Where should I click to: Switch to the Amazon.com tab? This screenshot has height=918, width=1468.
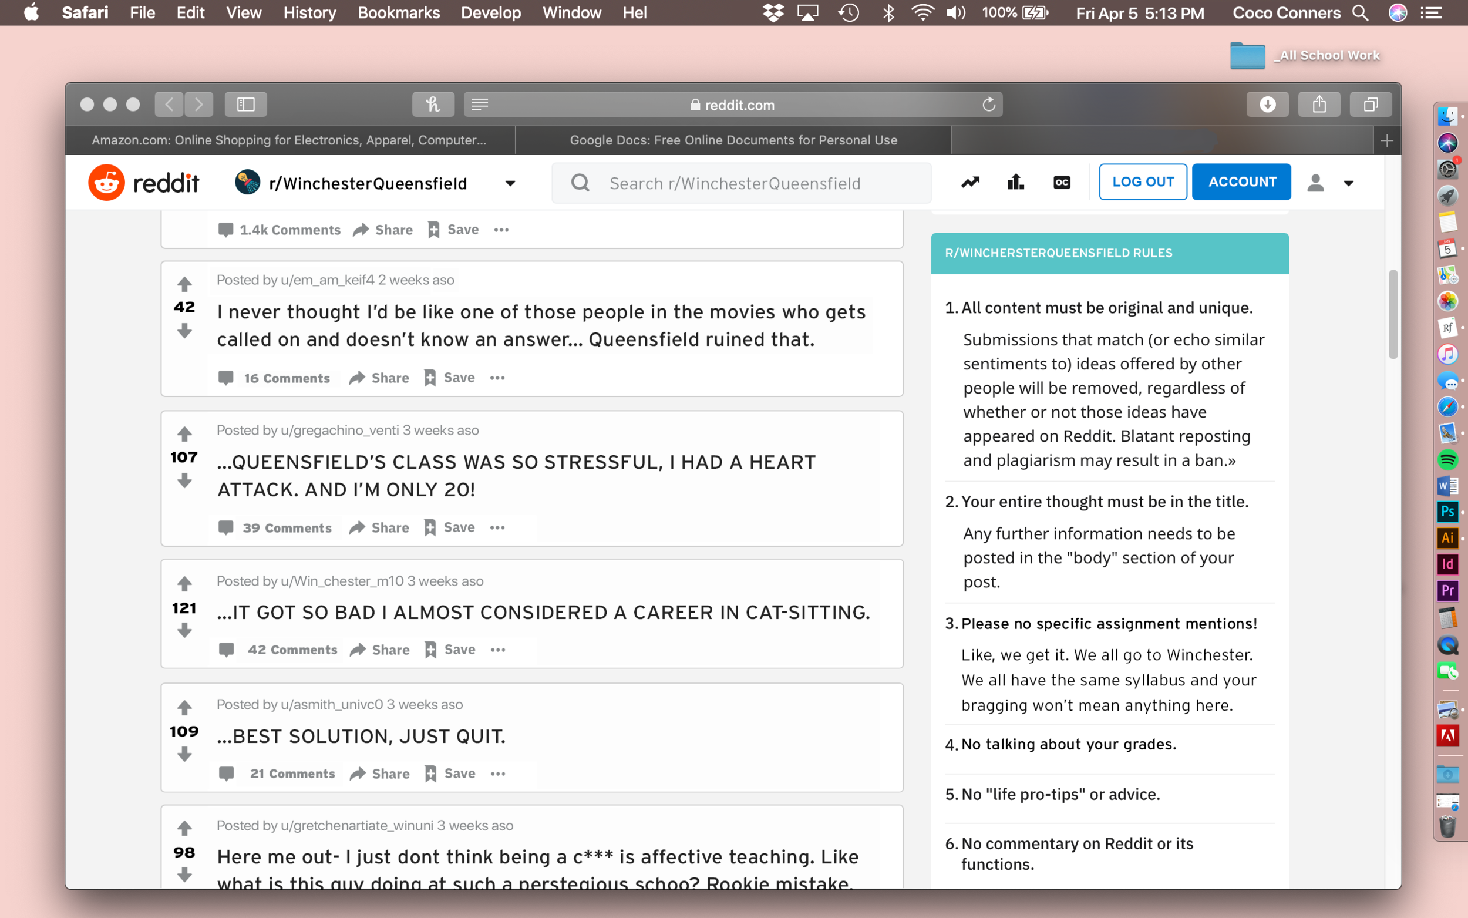click(x=290, y=140)
